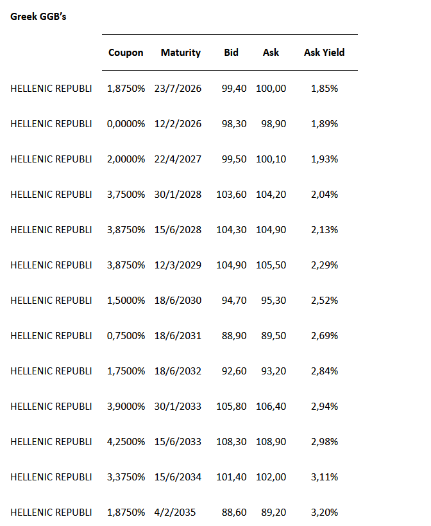Viewport: 431px width, 526px height.
Task: Click the Maturity column header
Action: click(180, 53)
